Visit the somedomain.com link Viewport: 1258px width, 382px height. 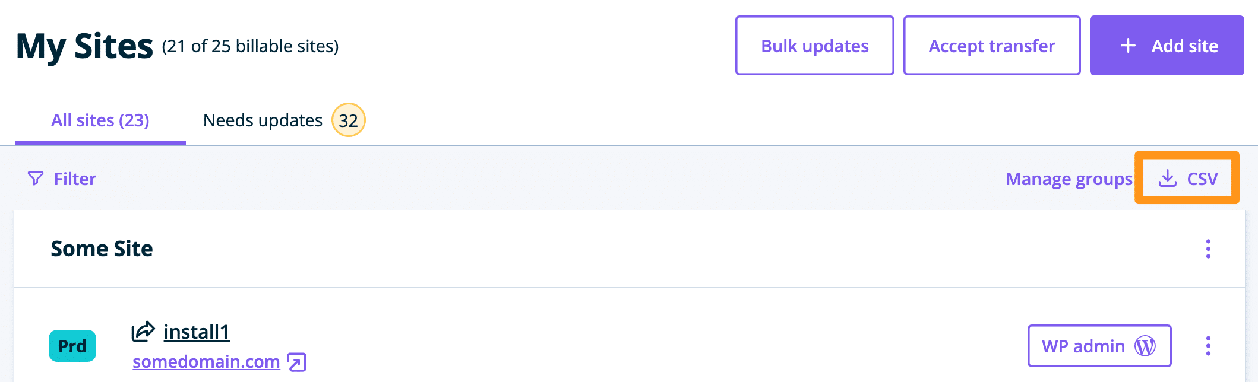click(206, 361)
